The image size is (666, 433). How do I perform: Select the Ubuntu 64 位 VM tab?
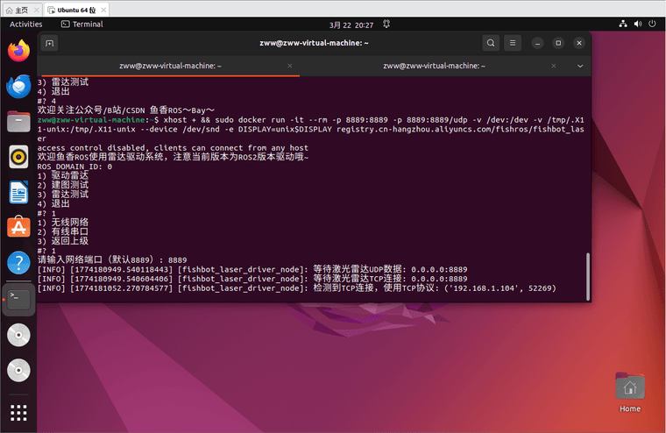point(76,11)
